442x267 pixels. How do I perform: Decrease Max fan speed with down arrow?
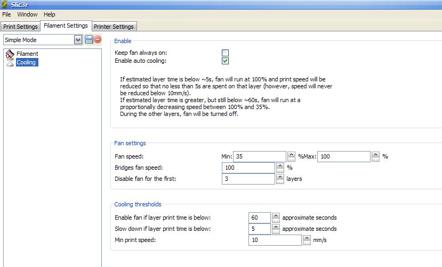375,160
